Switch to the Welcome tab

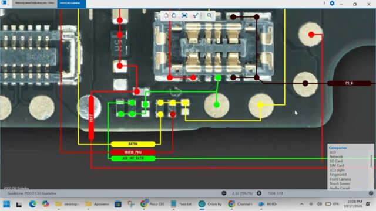coord(35,3)
